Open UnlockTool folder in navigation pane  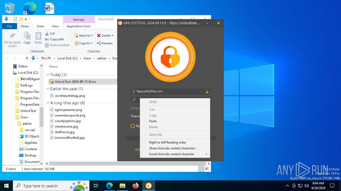pyautogui.click(x=28, y=111)
